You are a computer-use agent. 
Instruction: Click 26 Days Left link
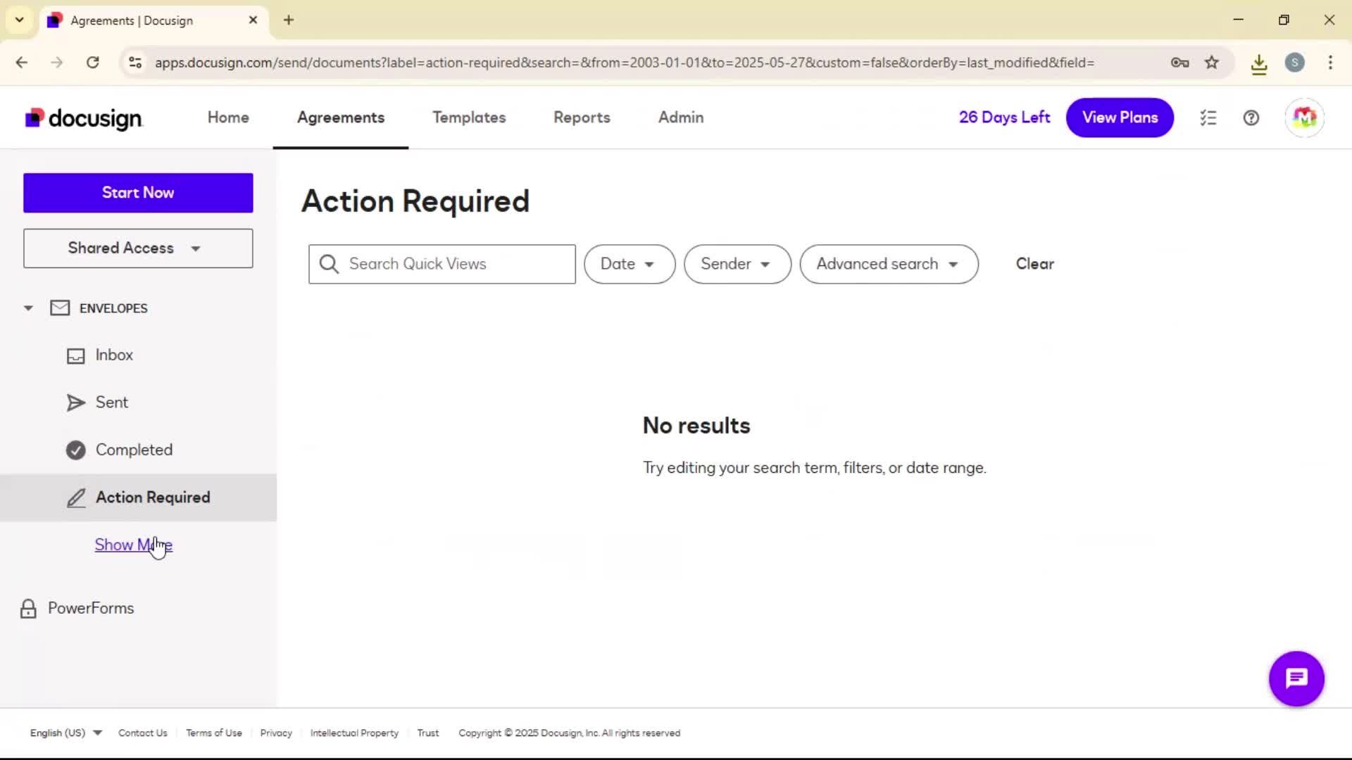[1004, 118]
